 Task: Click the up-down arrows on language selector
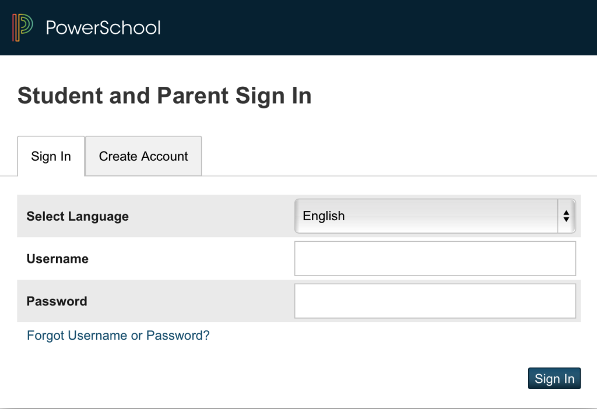click(x=566, y=216)
